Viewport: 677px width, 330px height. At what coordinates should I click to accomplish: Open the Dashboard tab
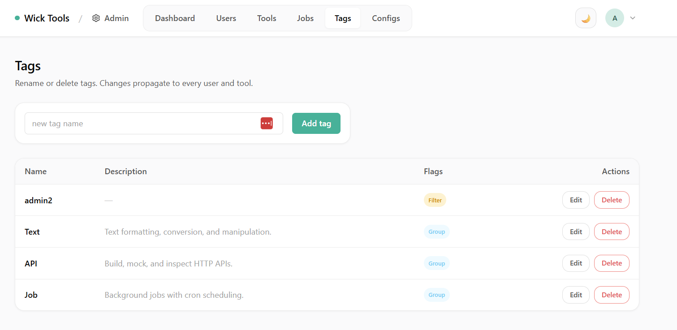pyautogui.click(x=175, y=18)
